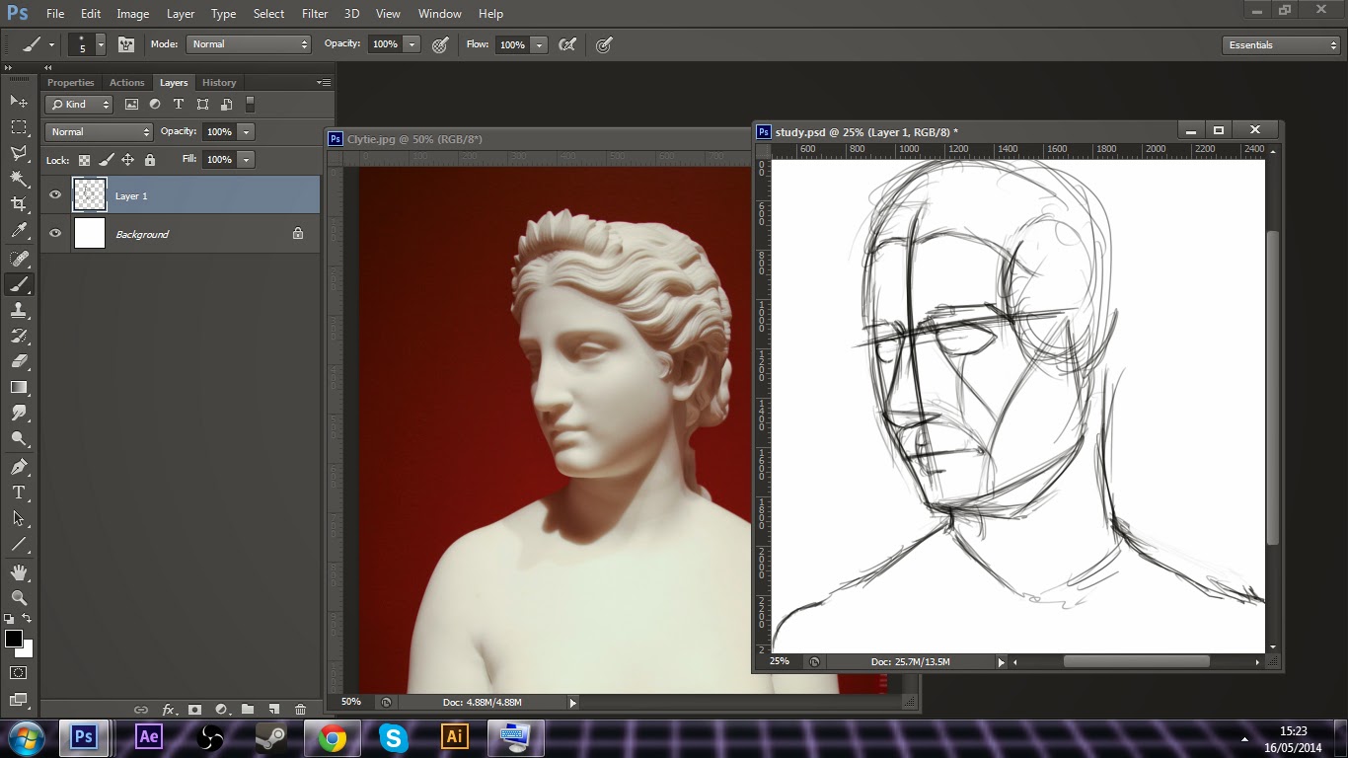Select the Move tool

19,102
